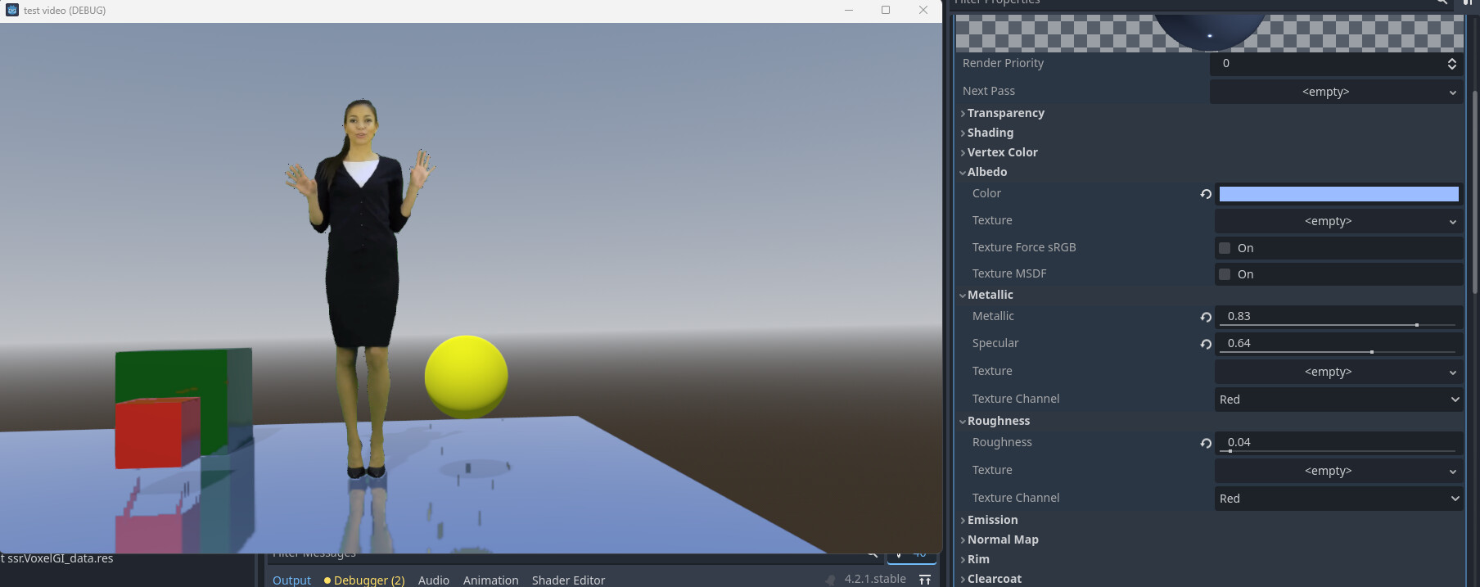The width and height of the screenshot is (1480, 587).
Task: Open the Albedo Color picker swatch
Action: pyautogui.click(x=1339, y=194)
